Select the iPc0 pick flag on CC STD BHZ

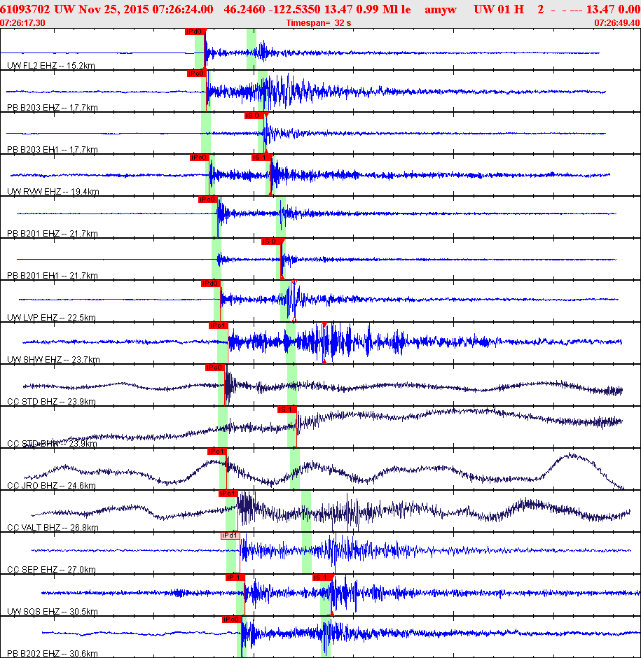215,367
